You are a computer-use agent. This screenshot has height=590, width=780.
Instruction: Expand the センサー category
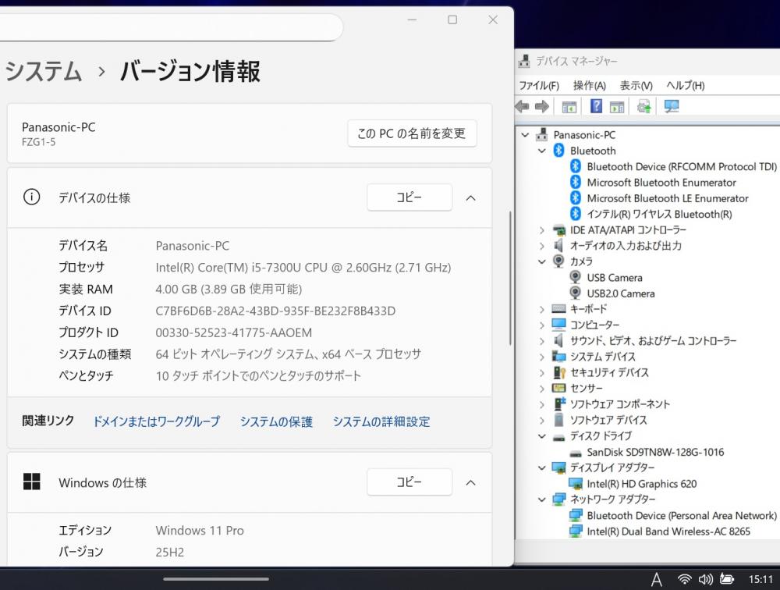click(542, 388)
